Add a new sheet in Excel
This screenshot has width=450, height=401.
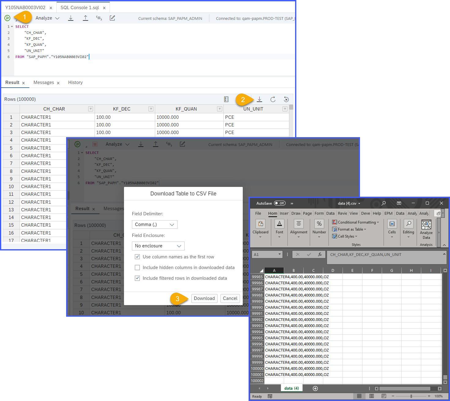(x=315, y=388)
